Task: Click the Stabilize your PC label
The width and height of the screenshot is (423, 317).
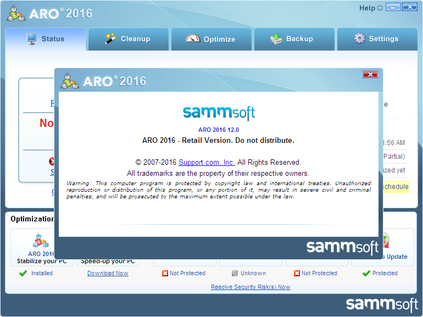Action: 42,261
